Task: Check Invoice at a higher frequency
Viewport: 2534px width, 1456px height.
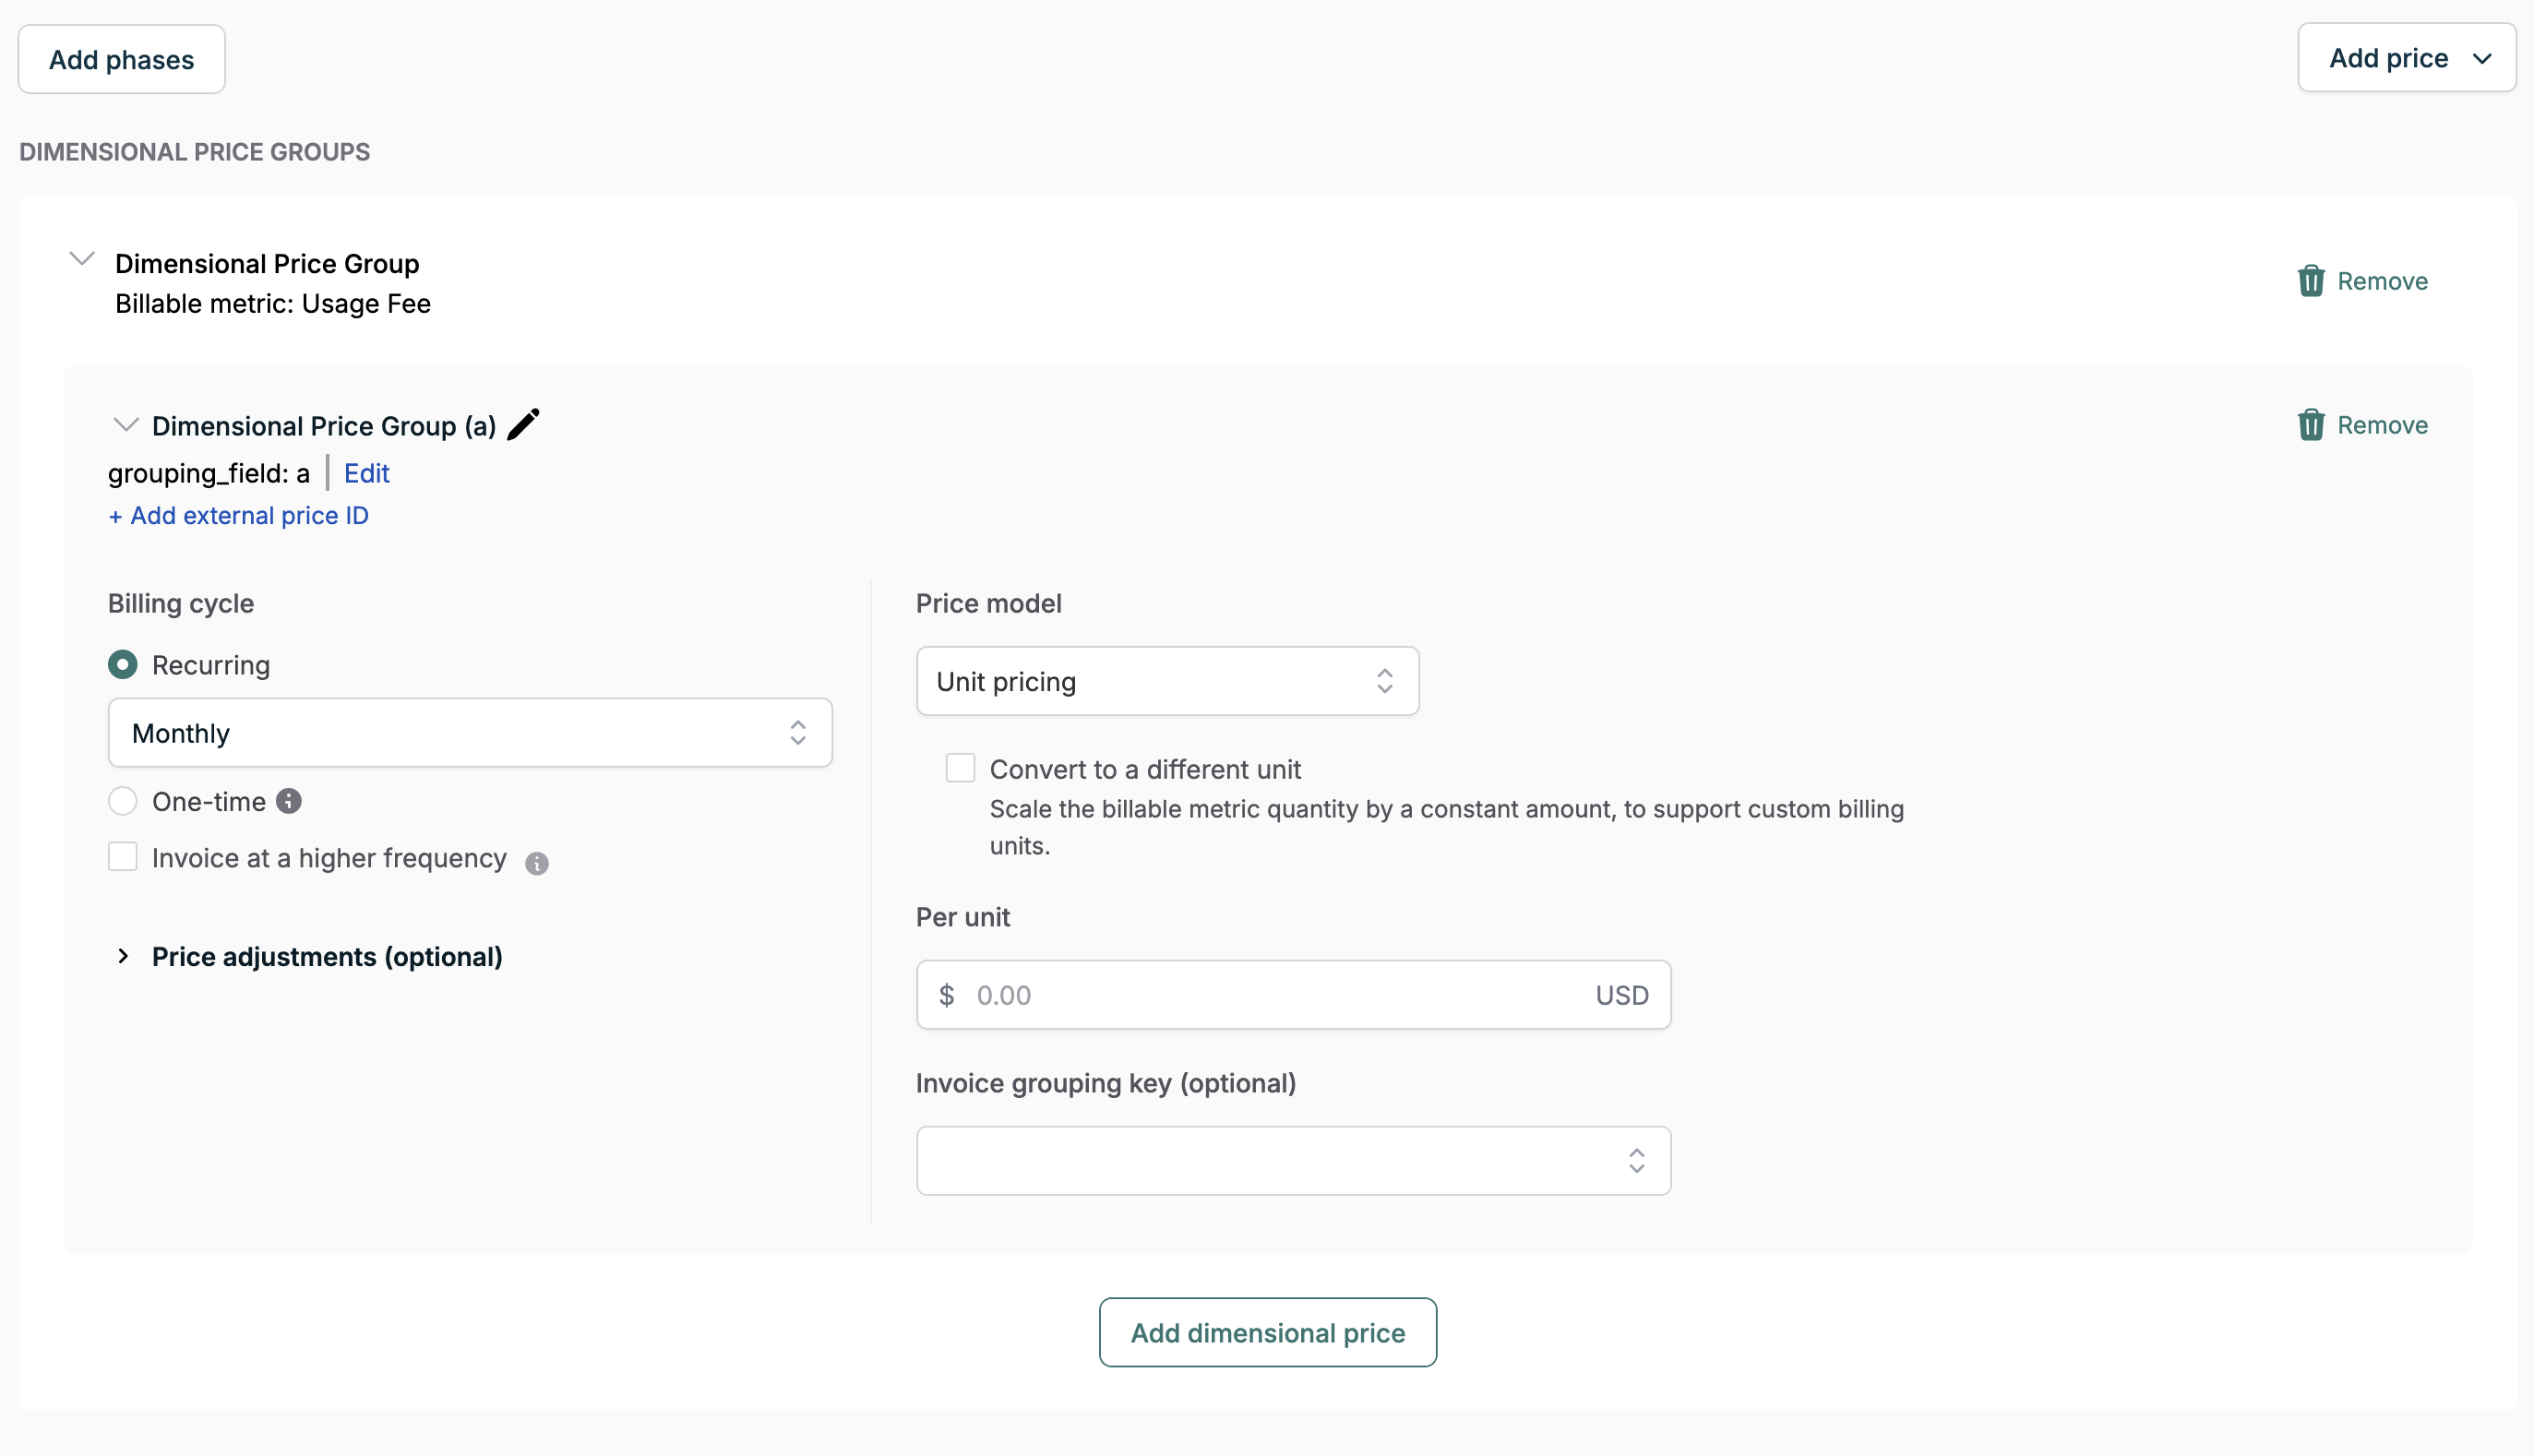Action: 123,857
